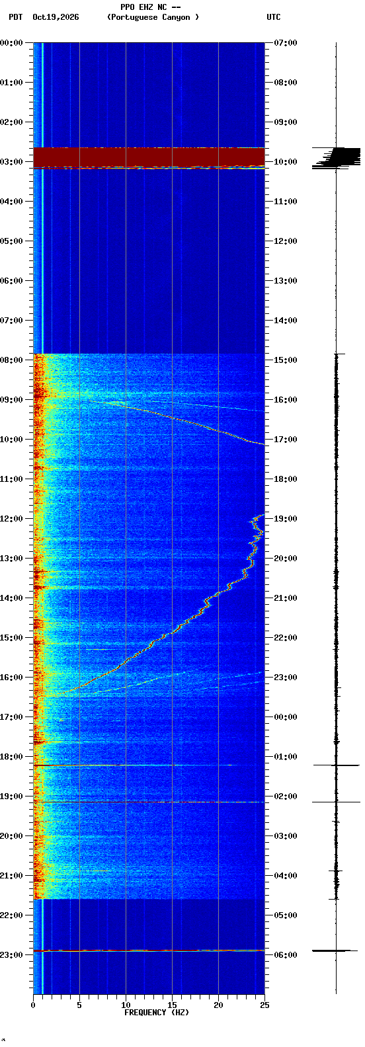Click the 10 Hz frequency axis label
Screen dimensions: 365x1047
click(x=126, y=1005)
